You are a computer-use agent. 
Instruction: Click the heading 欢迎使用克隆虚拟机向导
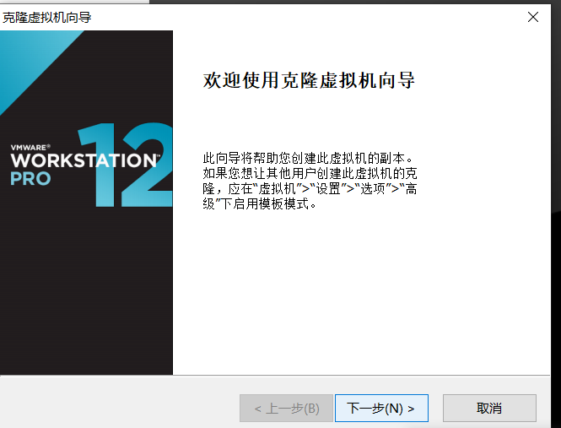pos(309,80)
